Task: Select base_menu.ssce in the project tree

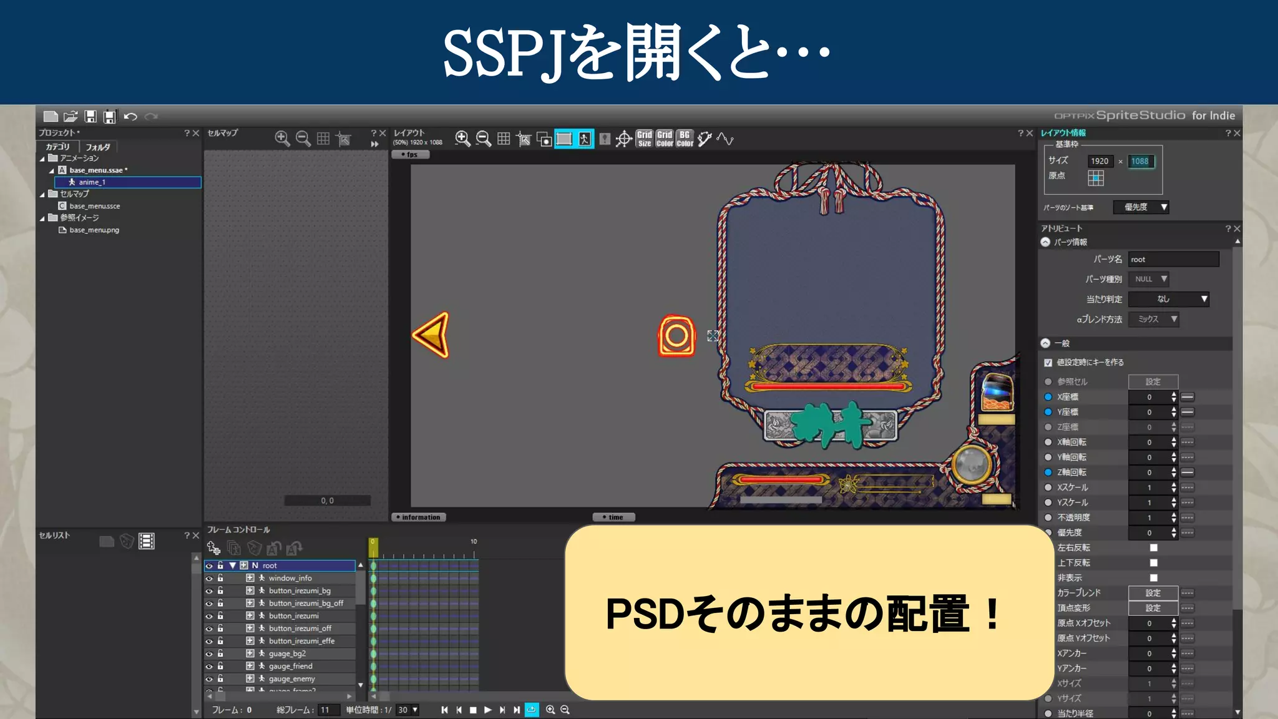Action: (x=95, y=206)
